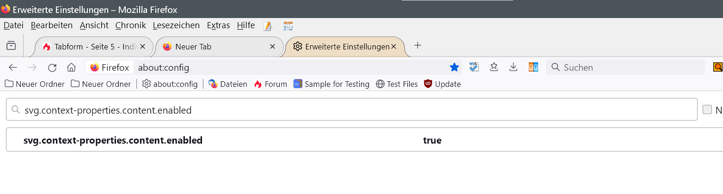
Task: Open the Lesezeichen menu
Action: pyautogui.click(x=176, y=25)
